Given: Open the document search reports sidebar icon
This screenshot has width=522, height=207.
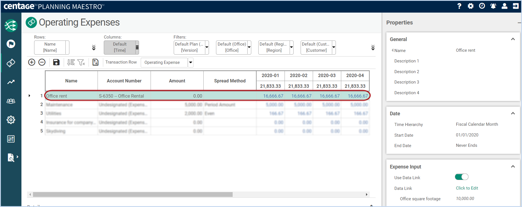Looking at the screenshot, I should (11, 157).
